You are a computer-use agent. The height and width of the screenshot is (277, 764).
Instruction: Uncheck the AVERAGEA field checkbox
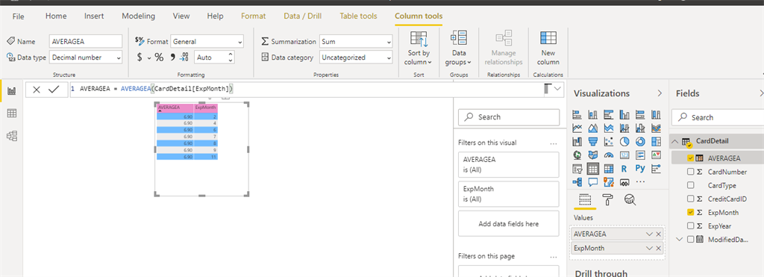690,158
